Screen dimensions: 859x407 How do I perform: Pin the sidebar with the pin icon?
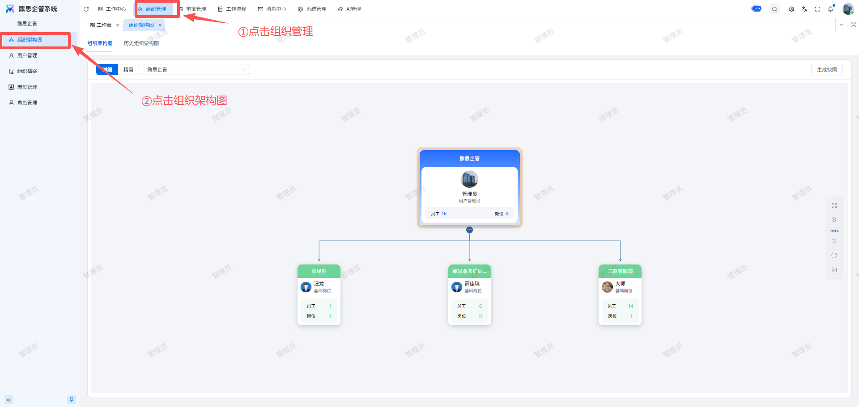pos(71,399)
